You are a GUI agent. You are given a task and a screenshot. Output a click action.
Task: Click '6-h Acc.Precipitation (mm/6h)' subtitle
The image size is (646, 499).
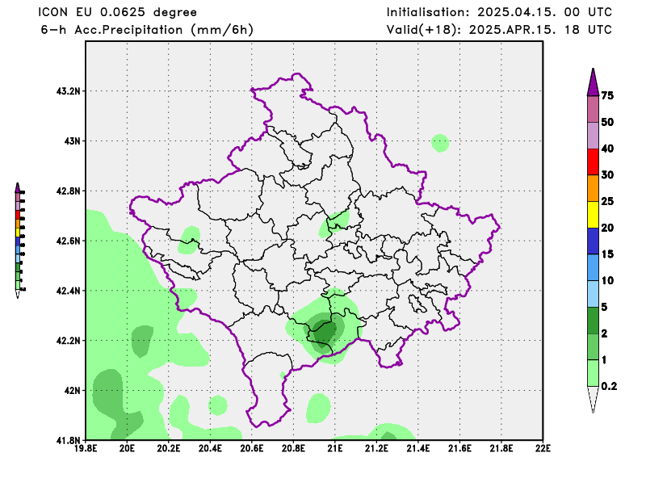click(x=147, y=30)
